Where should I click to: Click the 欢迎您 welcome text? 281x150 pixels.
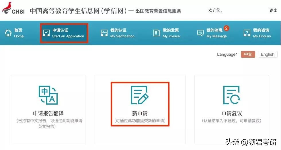coord(215,11)
